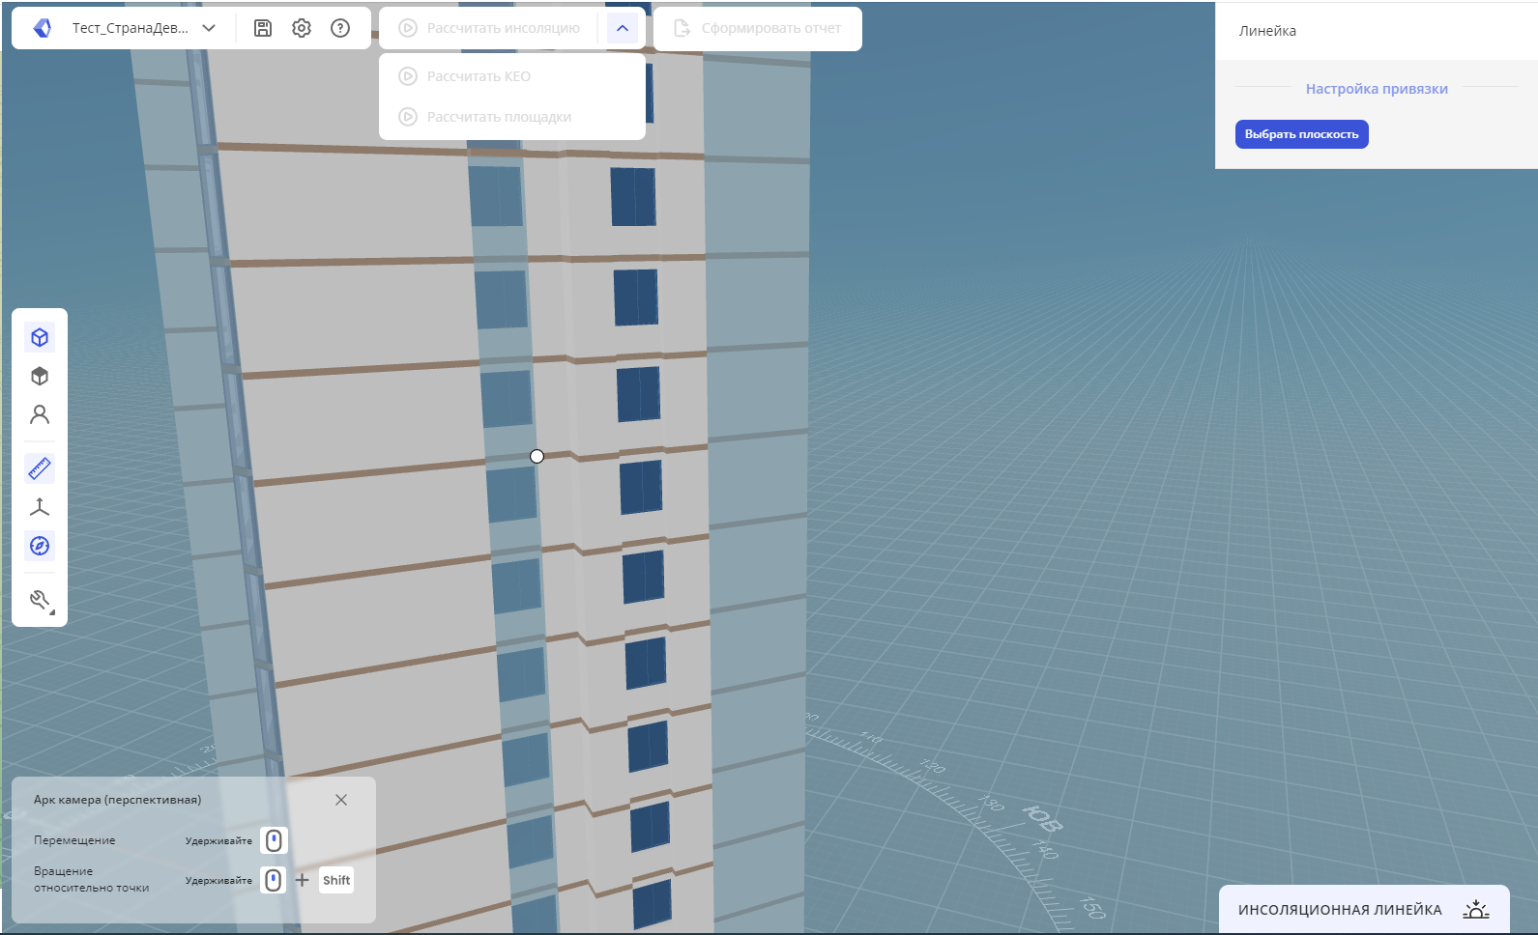Open the wrench tools icon
The image size is (1538, 935).
[x=40, y=600]
